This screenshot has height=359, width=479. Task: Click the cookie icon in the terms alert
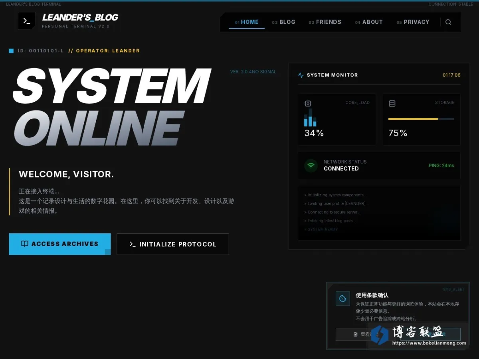(342, 298)
